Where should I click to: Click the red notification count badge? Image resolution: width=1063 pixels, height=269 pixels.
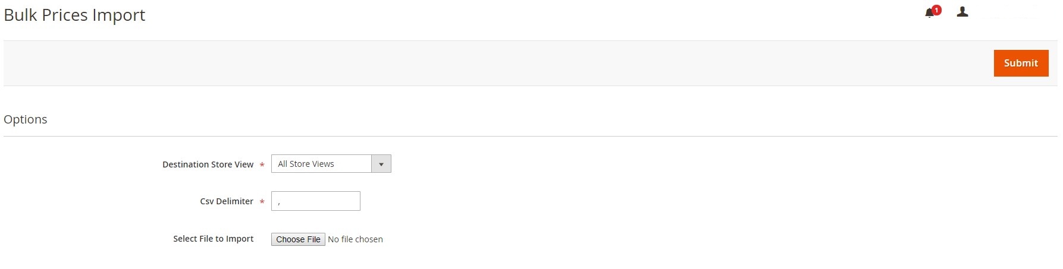point(937,10)
